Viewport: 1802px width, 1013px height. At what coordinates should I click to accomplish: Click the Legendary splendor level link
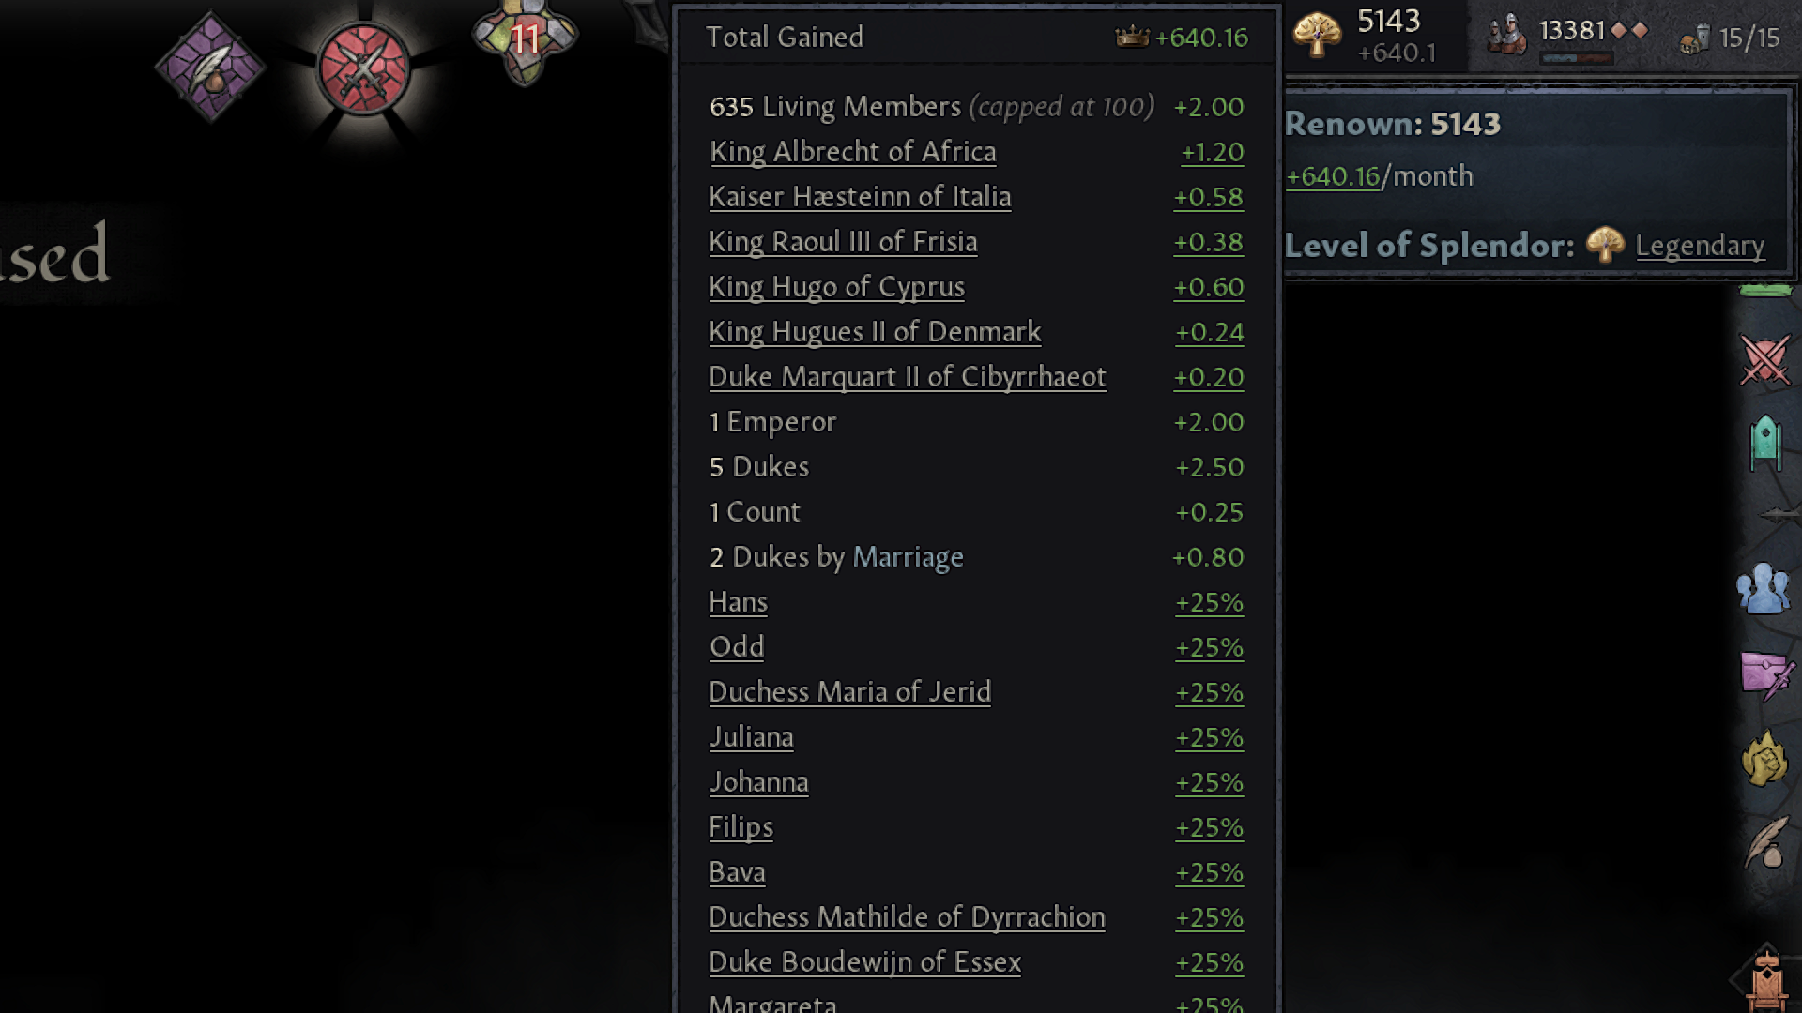[1700, 246]
